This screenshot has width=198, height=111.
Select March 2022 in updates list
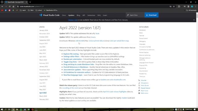(43, 96)
